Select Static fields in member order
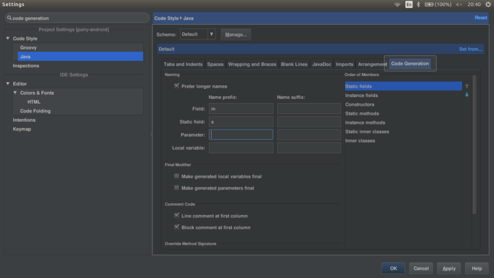494x278 pixels. tap(403, 86)
